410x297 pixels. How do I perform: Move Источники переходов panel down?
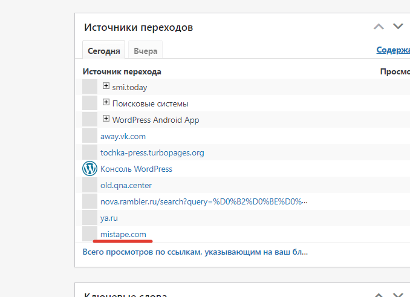[398, 27]
